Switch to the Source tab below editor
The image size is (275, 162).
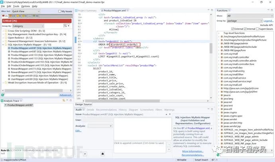coord(88,104)
